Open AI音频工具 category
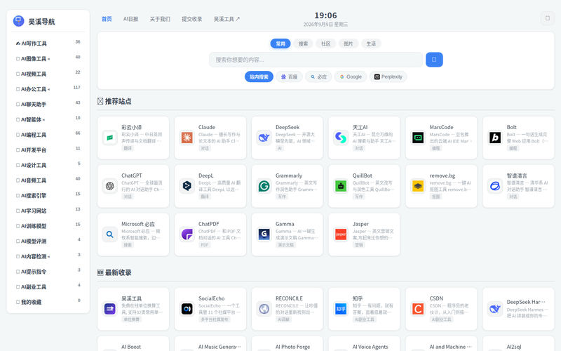Screen dimensions: 561x351 click(48, 180)
